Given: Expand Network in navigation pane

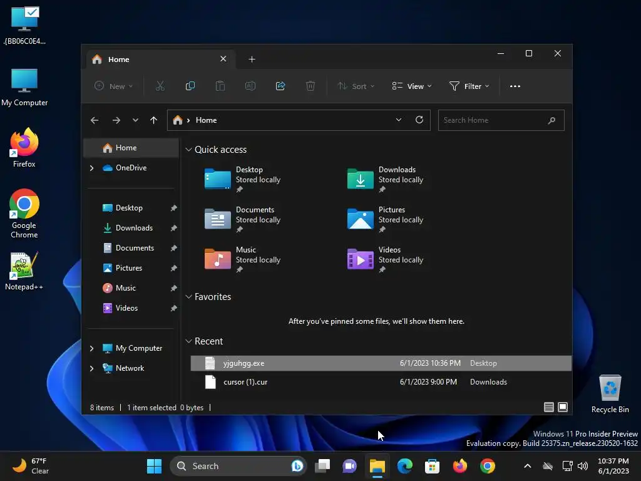Looking at the screenshot, I should pos(91,368).
